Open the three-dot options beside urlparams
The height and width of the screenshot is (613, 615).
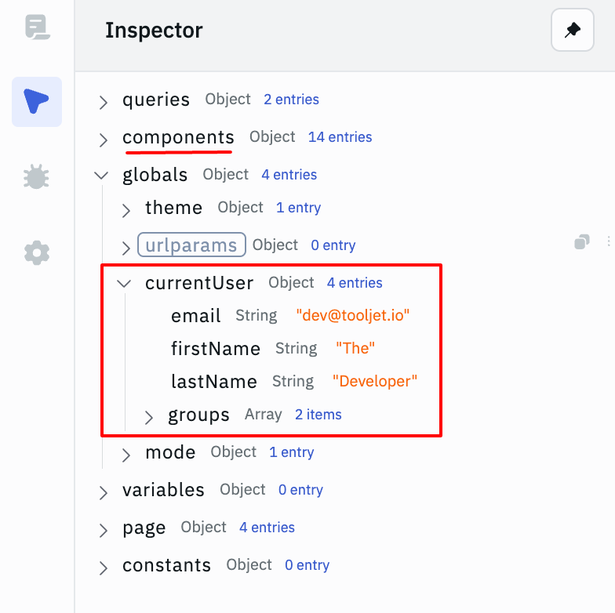tap(609, 242)
